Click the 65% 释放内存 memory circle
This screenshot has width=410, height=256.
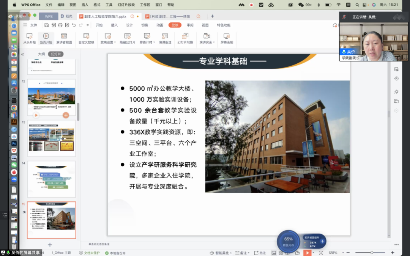[288, 241]
